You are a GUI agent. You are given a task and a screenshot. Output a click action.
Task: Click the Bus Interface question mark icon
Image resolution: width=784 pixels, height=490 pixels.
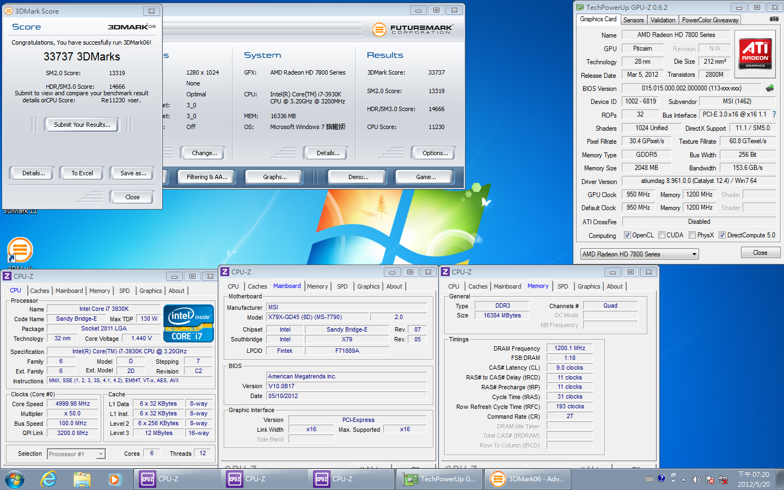click(774, 114)
